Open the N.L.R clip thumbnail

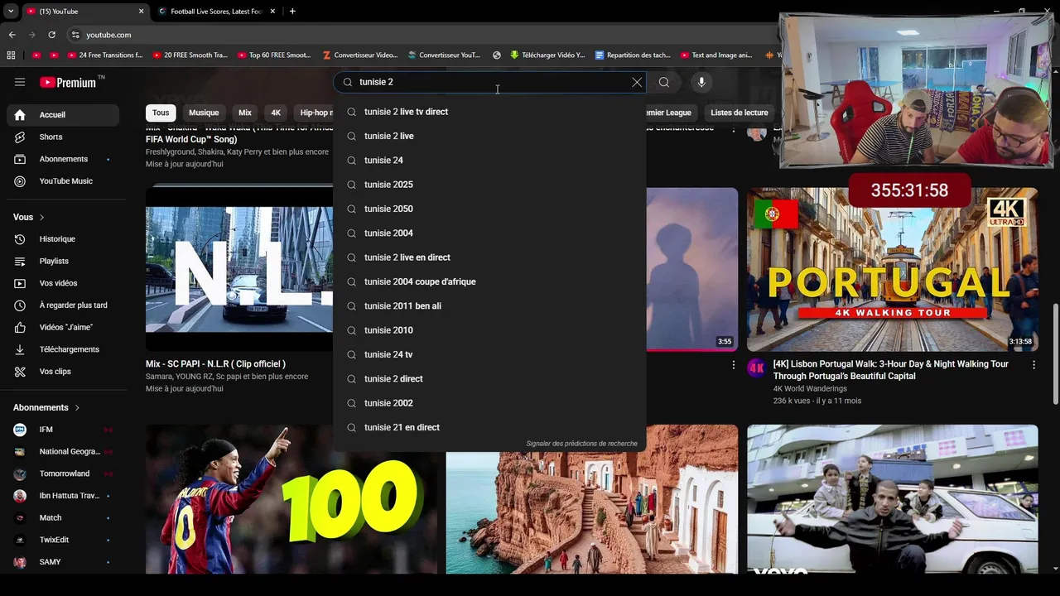click(239, 269)
